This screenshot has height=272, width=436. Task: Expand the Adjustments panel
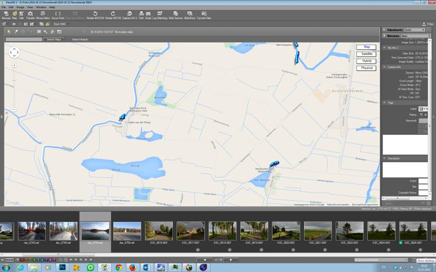pos(384,30)
